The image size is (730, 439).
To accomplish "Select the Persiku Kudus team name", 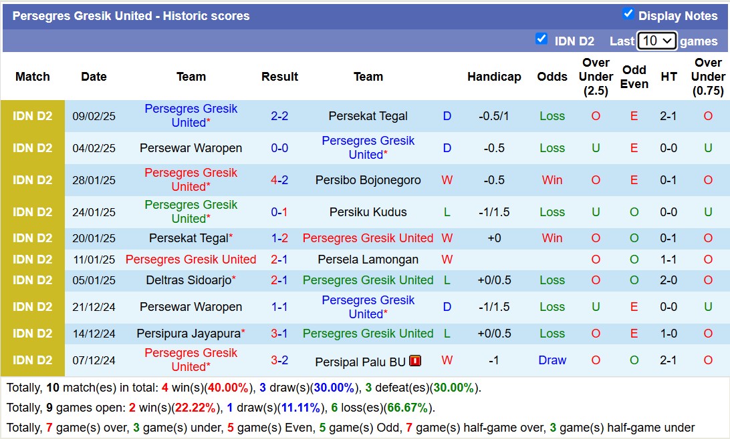I will 368,211.
